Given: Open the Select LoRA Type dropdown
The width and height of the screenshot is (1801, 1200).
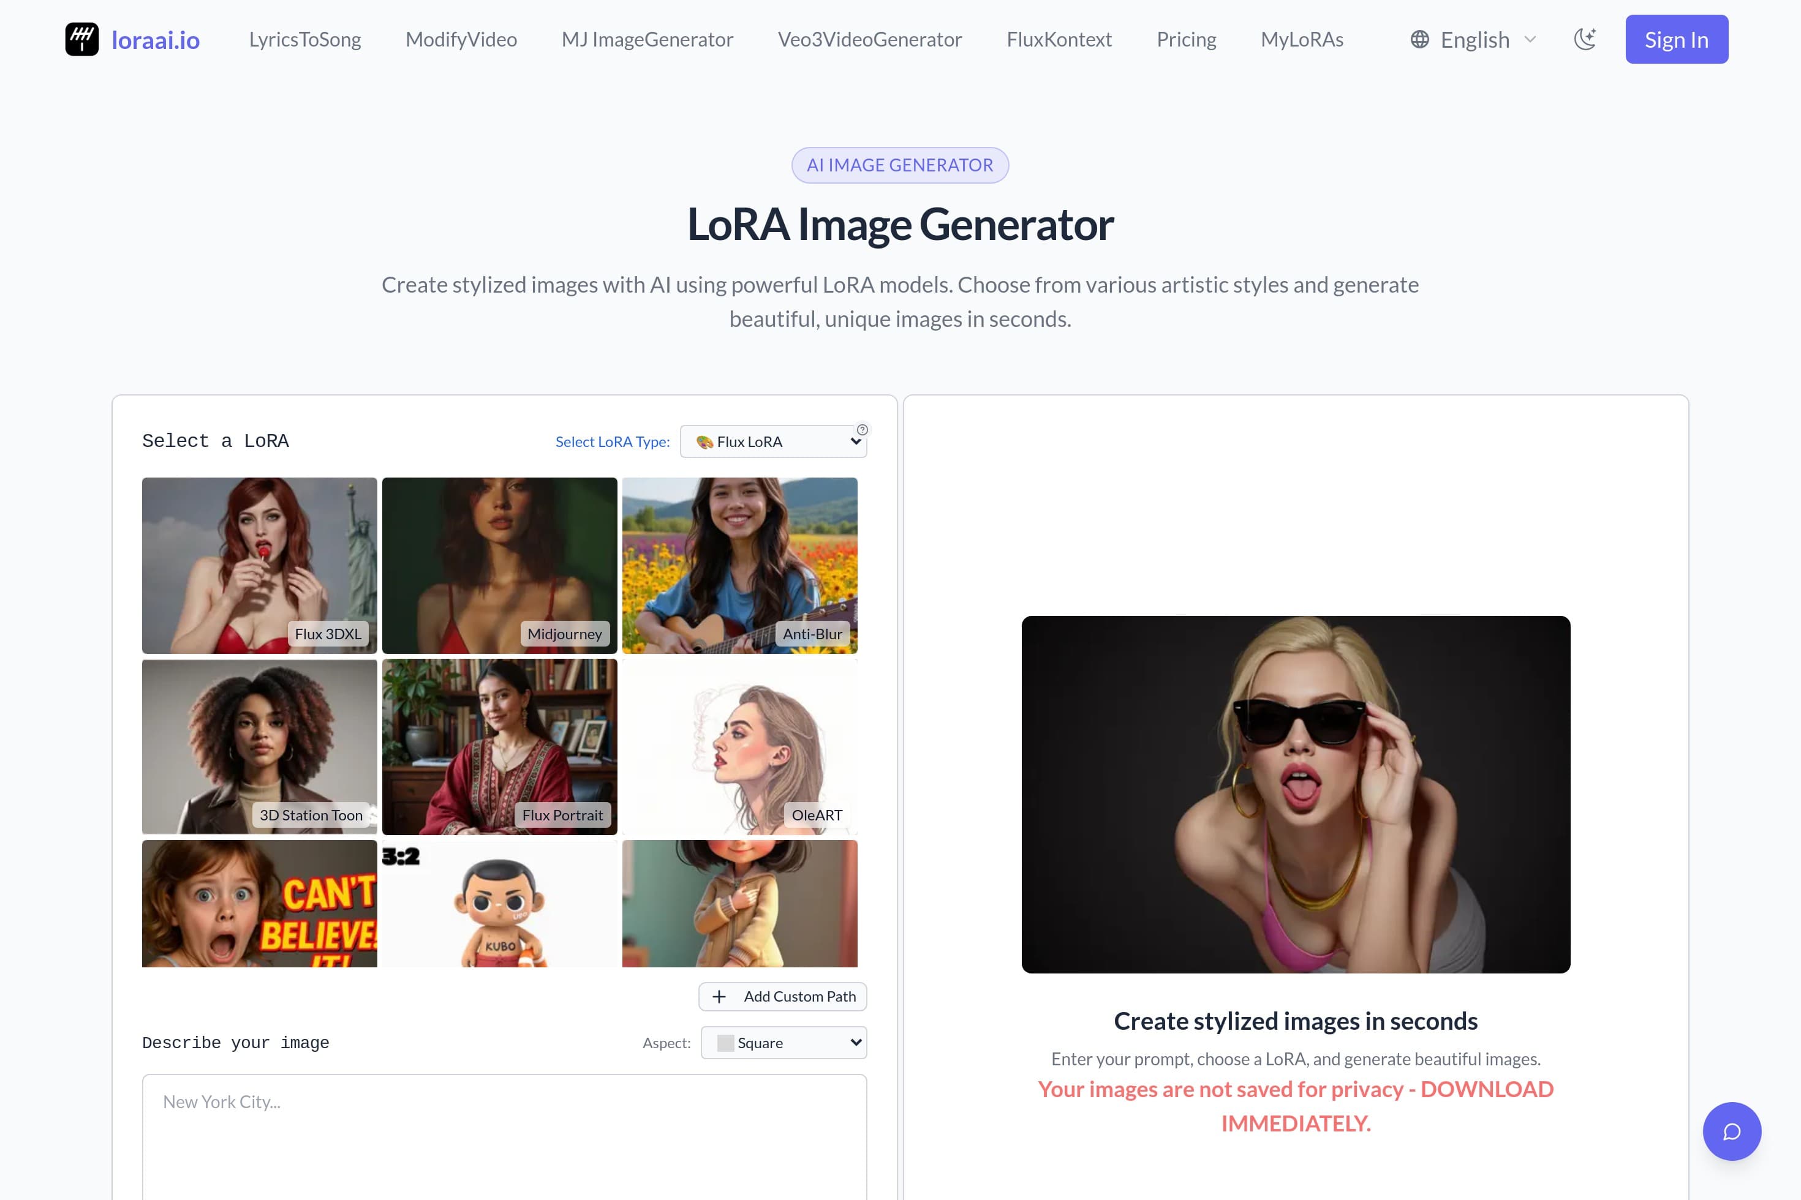Looking at the screenshot, I should [773, 441].
